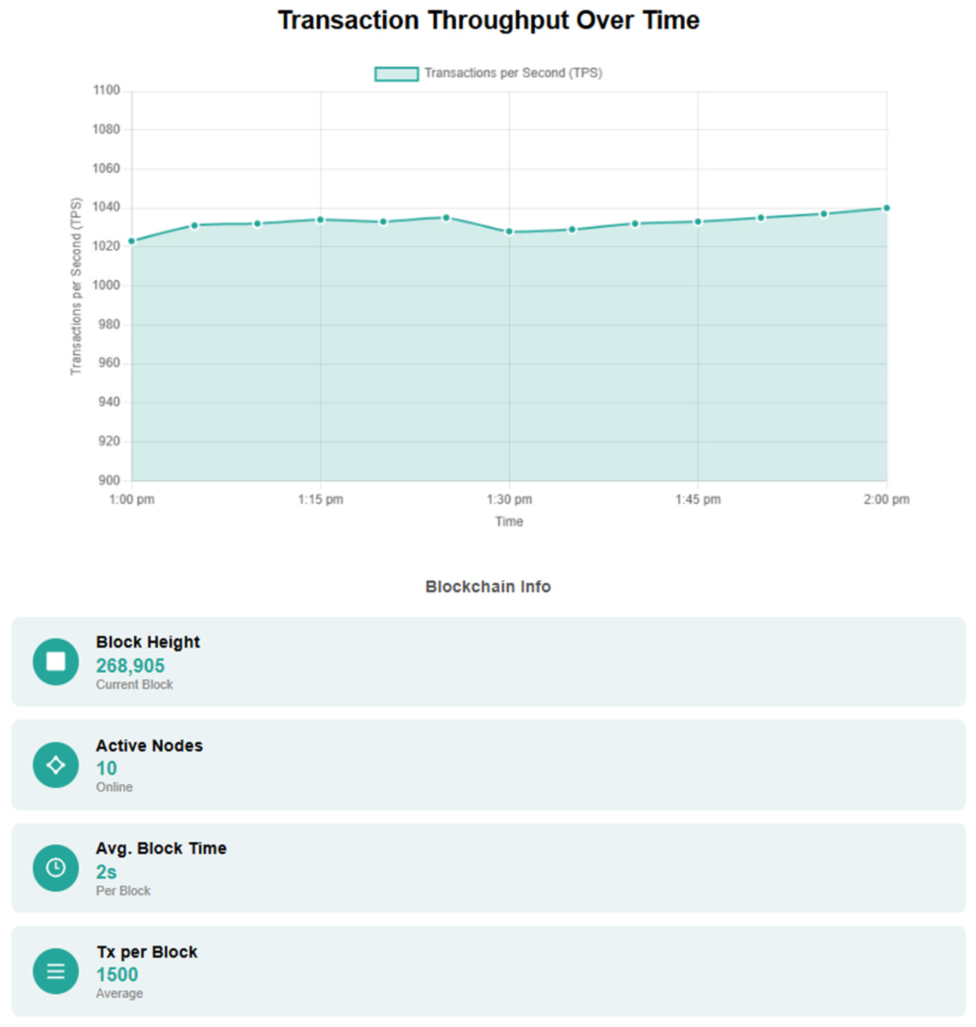Click the 1:30 pm x-axis label
The image size is (976, 1027).
coord(509,500)
